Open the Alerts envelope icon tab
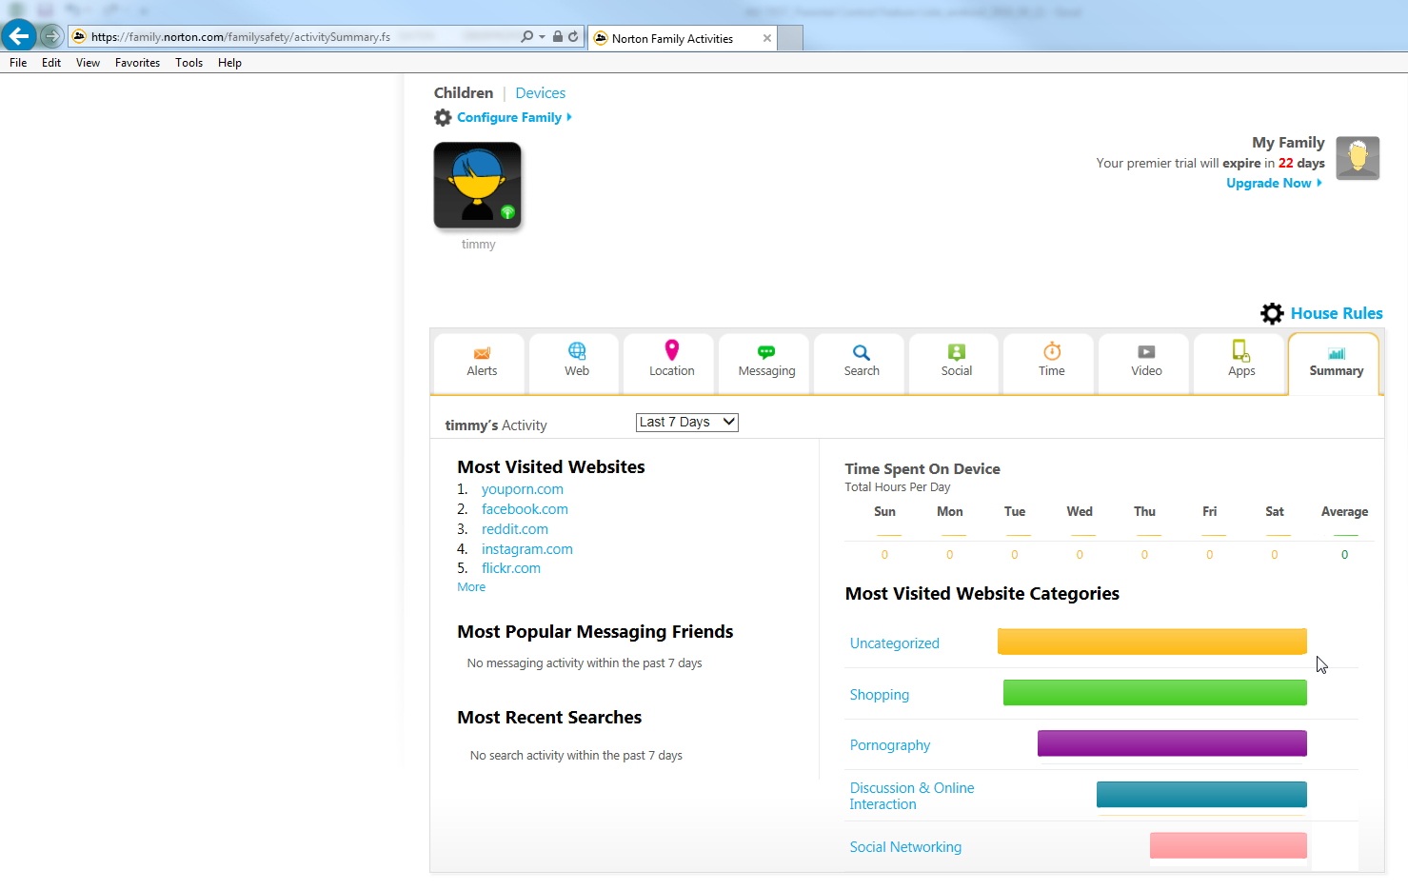 point(482,353)
